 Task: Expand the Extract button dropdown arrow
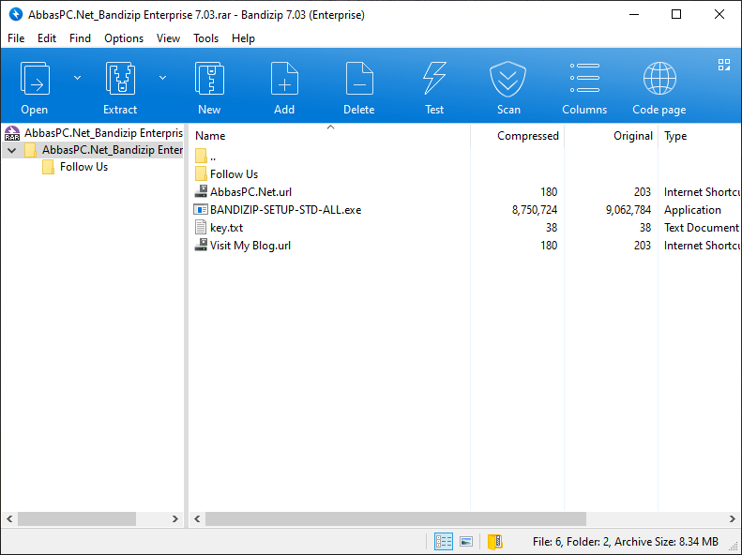(x=162, y=78)
